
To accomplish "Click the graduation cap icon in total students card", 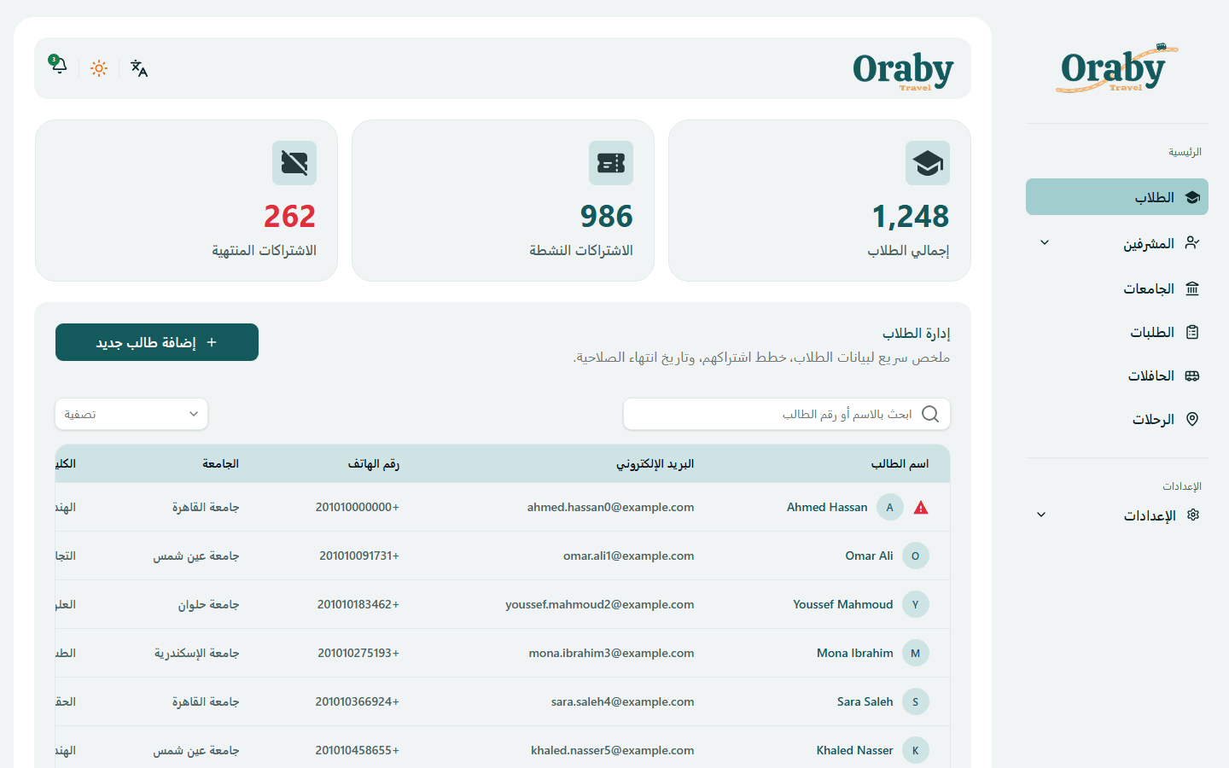I will (x=928, y=163).
